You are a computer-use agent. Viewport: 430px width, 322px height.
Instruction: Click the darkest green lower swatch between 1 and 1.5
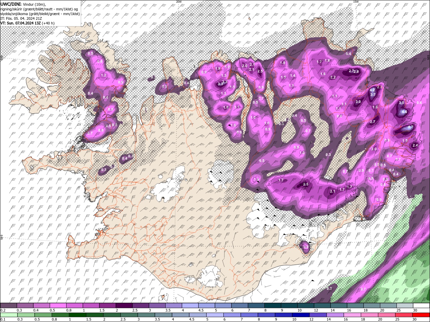pyautogui.click(x=77, y=315)
